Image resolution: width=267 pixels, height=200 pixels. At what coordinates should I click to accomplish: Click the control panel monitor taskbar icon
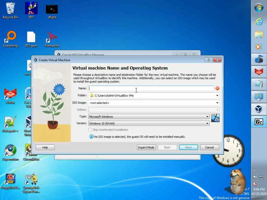point(259,97)
